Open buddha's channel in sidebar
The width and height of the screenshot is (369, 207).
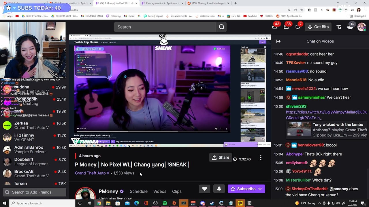point(35,89)
